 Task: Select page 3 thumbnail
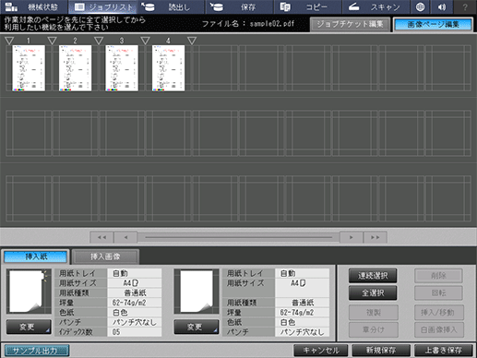pyautogui.click(x=122, y=68)
